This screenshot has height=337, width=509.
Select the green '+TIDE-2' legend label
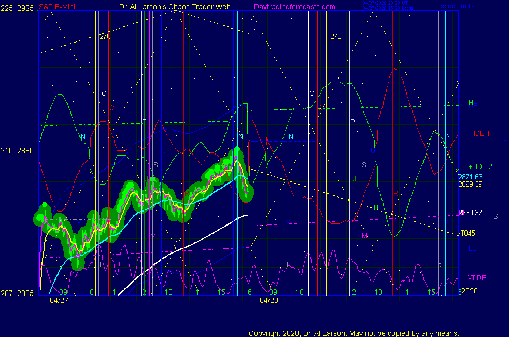click(480, 166)
